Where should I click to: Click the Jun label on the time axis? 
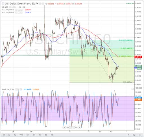coord(31,132)
